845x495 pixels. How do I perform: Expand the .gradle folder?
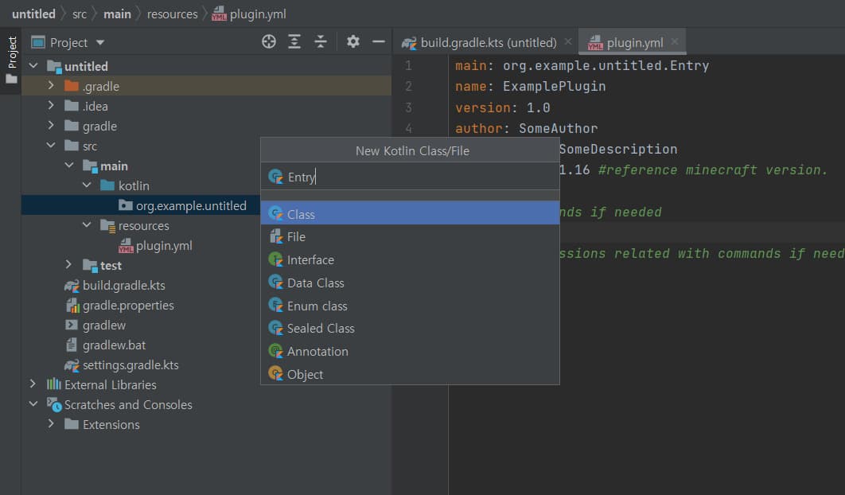(x=51, y=86)
